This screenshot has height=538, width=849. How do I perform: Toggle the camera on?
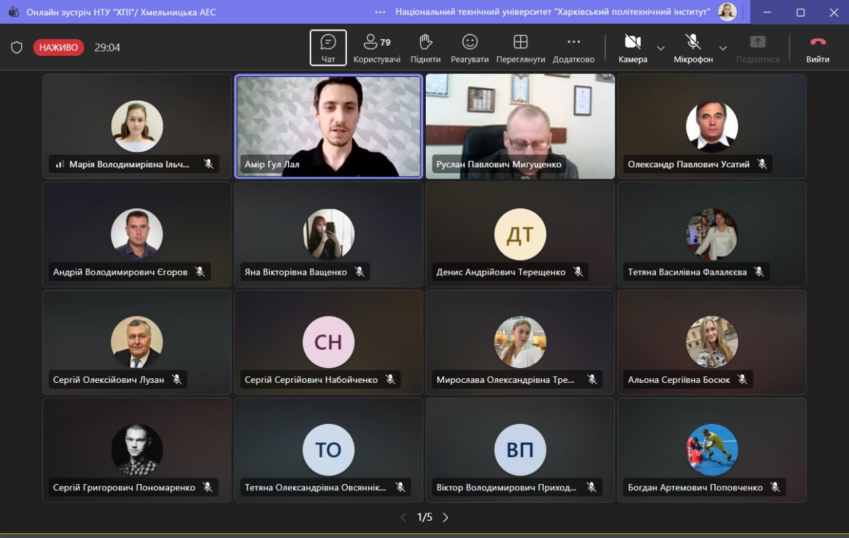pyautogui.click(x=632, y=48)
